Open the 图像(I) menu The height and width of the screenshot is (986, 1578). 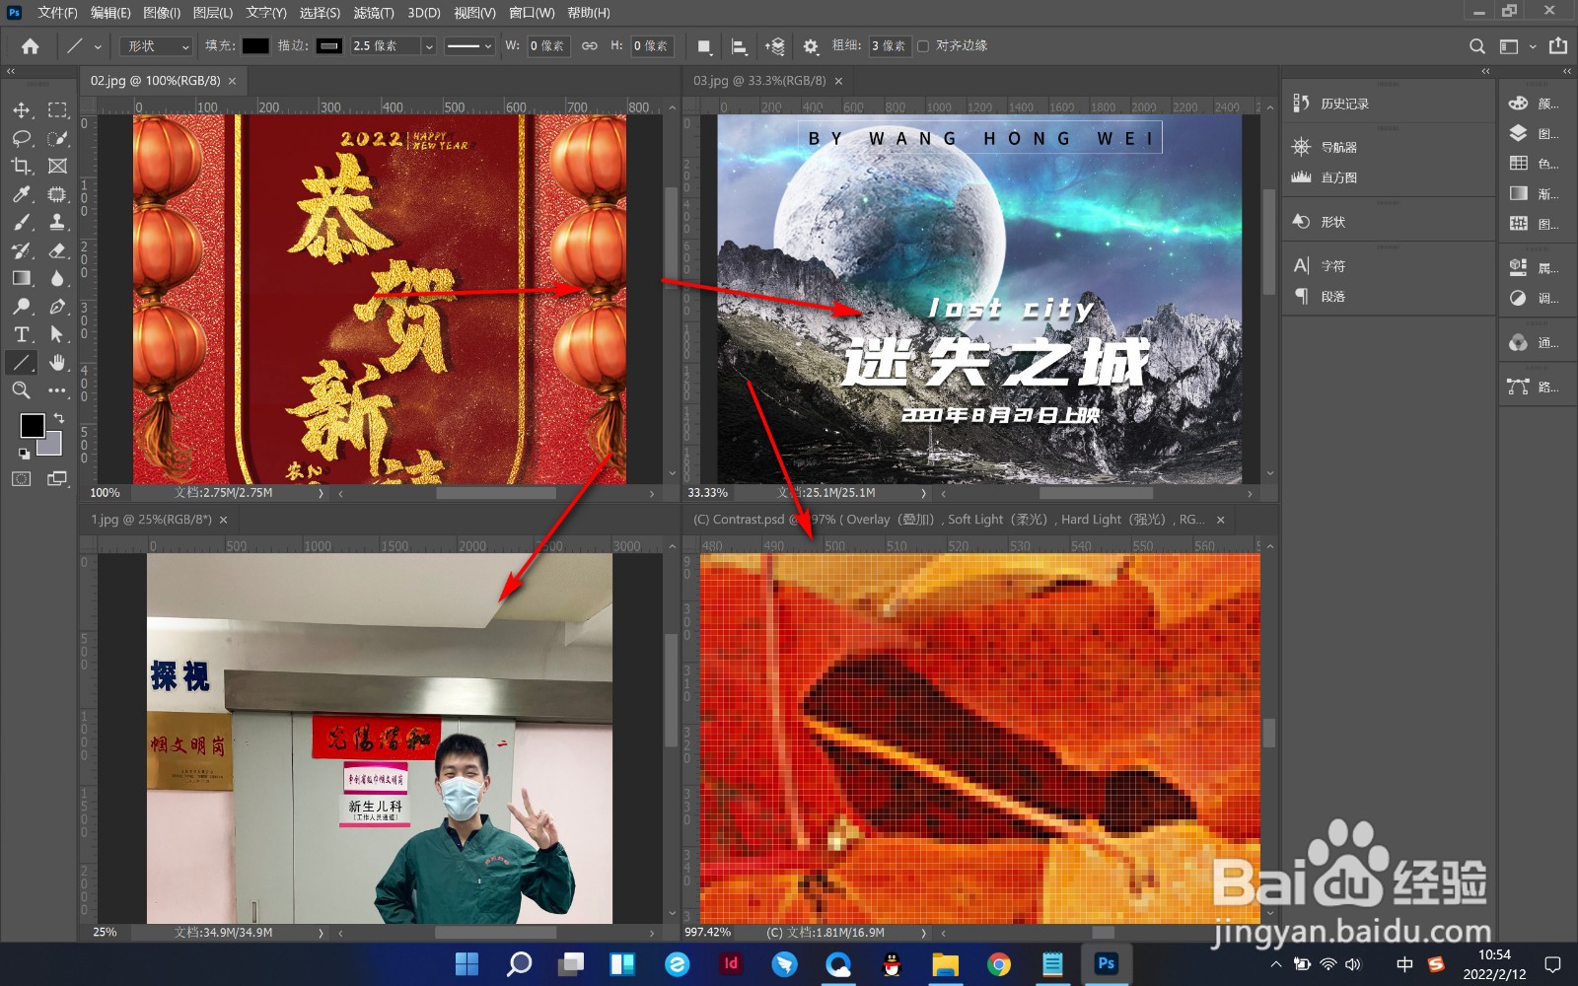162,13
